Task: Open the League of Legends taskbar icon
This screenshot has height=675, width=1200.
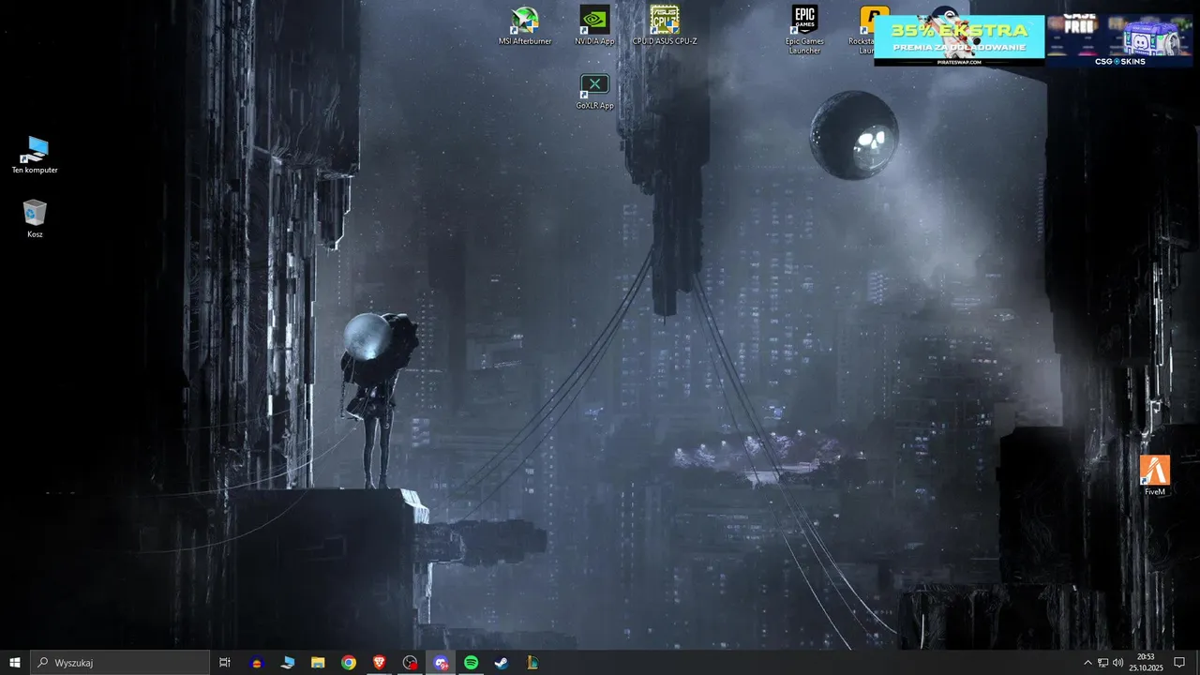Action: (x=532, y=663)
